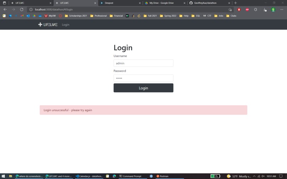Expand the Clubs bookmark folder

click(231, 16)
